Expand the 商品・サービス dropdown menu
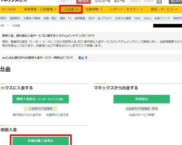 click(x=164, y=9)
